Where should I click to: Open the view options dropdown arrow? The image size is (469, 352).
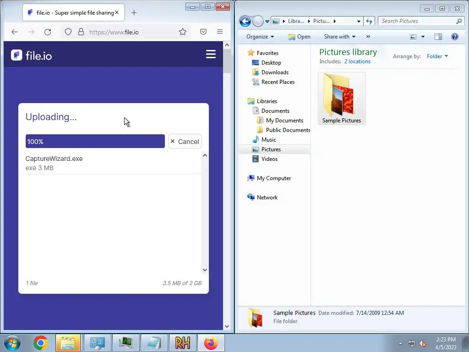[x=423, y=37]
